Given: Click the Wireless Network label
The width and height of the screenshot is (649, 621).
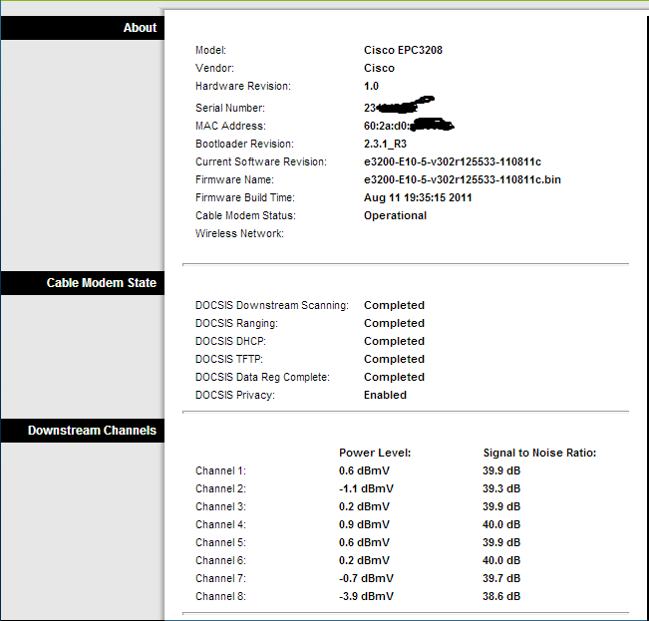Looking at the screenshot, I should (x=239, y=233).
